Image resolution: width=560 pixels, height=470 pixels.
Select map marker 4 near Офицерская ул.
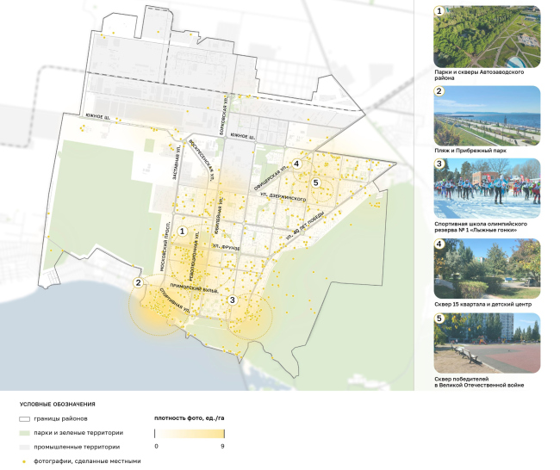coord(296,164)
